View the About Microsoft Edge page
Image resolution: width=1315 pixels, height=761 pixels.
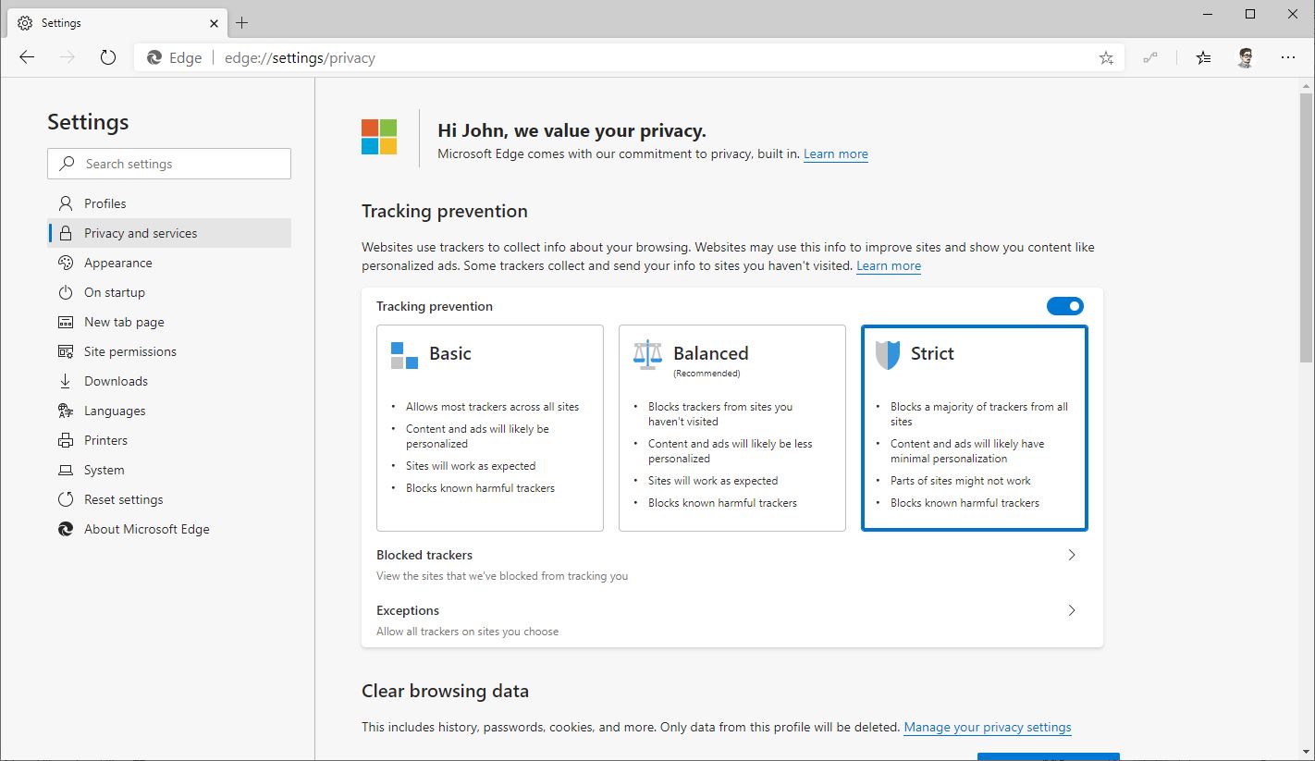pos(145,528)
